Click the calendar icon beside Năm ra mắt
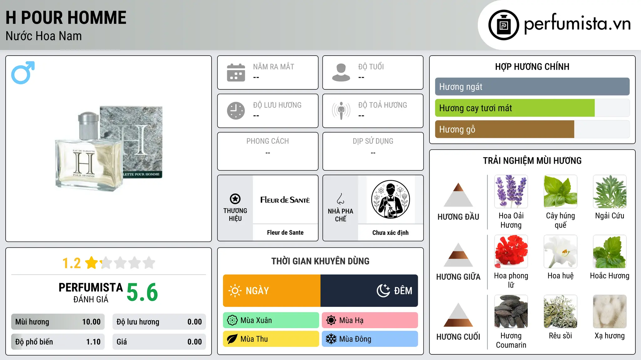641x360 pixels. 236,72
